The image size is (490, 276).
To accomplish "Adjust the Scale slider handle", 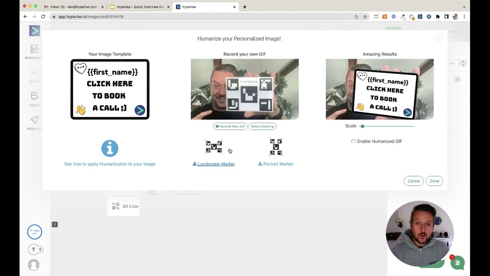I will pos(362,126).
